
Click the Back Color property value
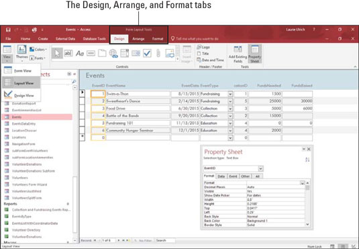[275, 221]
